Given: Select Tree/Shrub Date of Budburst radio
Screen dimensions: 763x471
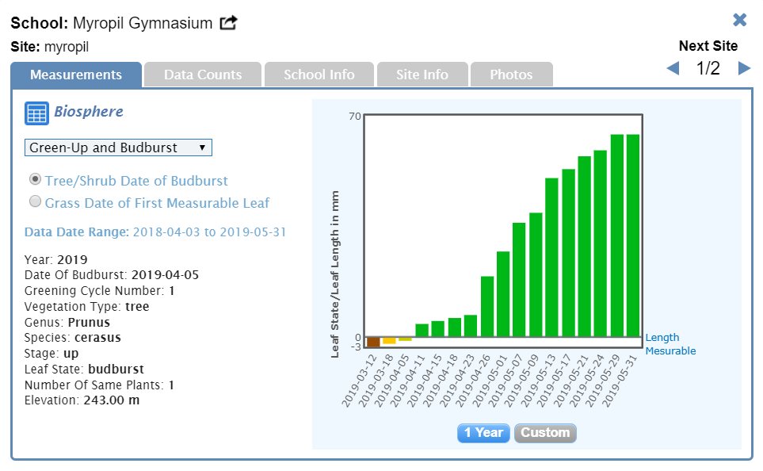Looking at the screenshot, I should pyautogui.click(x=35, y=180).
